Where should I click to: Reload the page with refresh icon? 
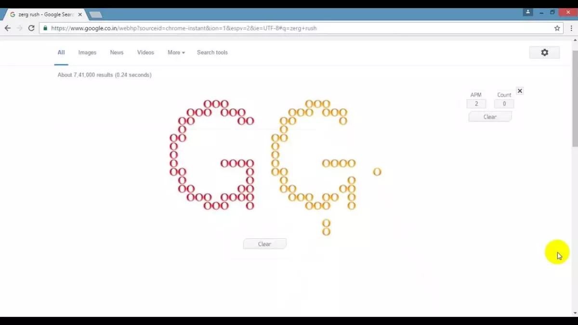click(x=31, y=28)
